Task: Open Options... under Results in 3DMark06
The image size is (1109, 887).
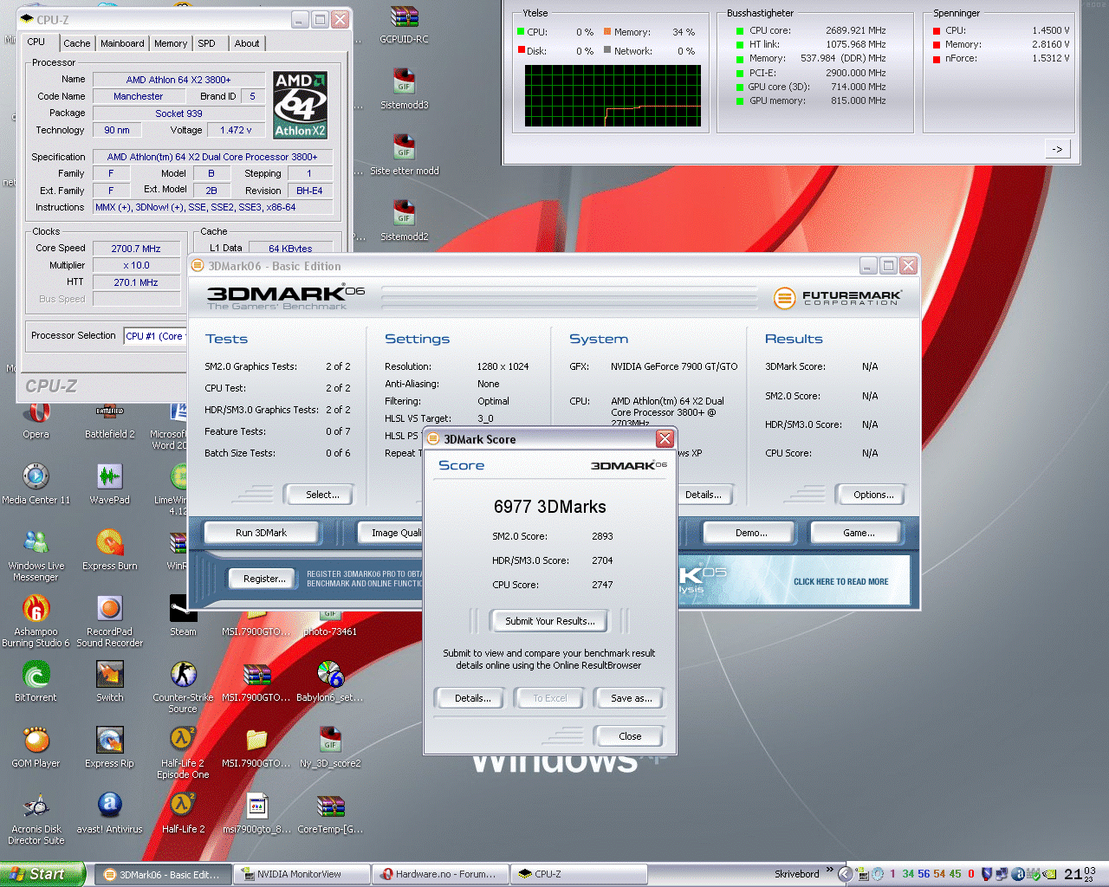Action: pyautogui.click(x=873, y=495)
